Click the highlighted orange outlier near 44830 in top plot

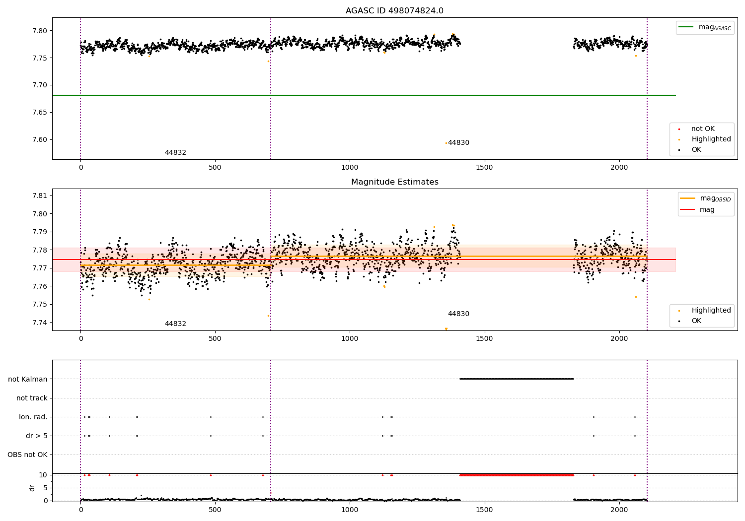(446, 143)
